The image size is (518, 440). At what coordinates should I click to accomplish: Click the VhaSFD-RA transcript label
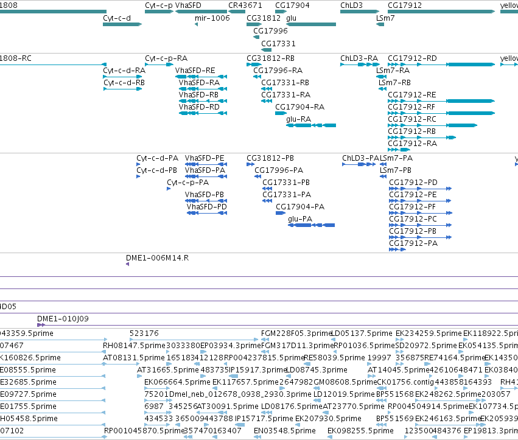point(199,83)
